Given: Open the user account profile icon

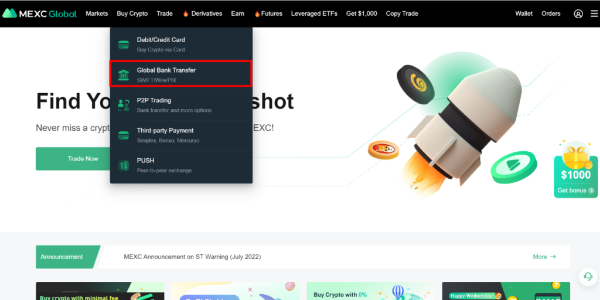Looking at the screenshot, I should (578, 14).
